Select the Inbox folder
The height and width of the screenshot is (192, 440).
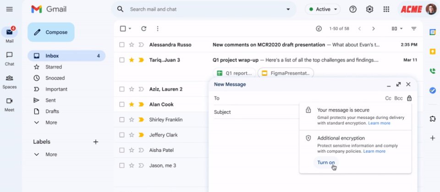pyautogui.click(x=66, y=56)
